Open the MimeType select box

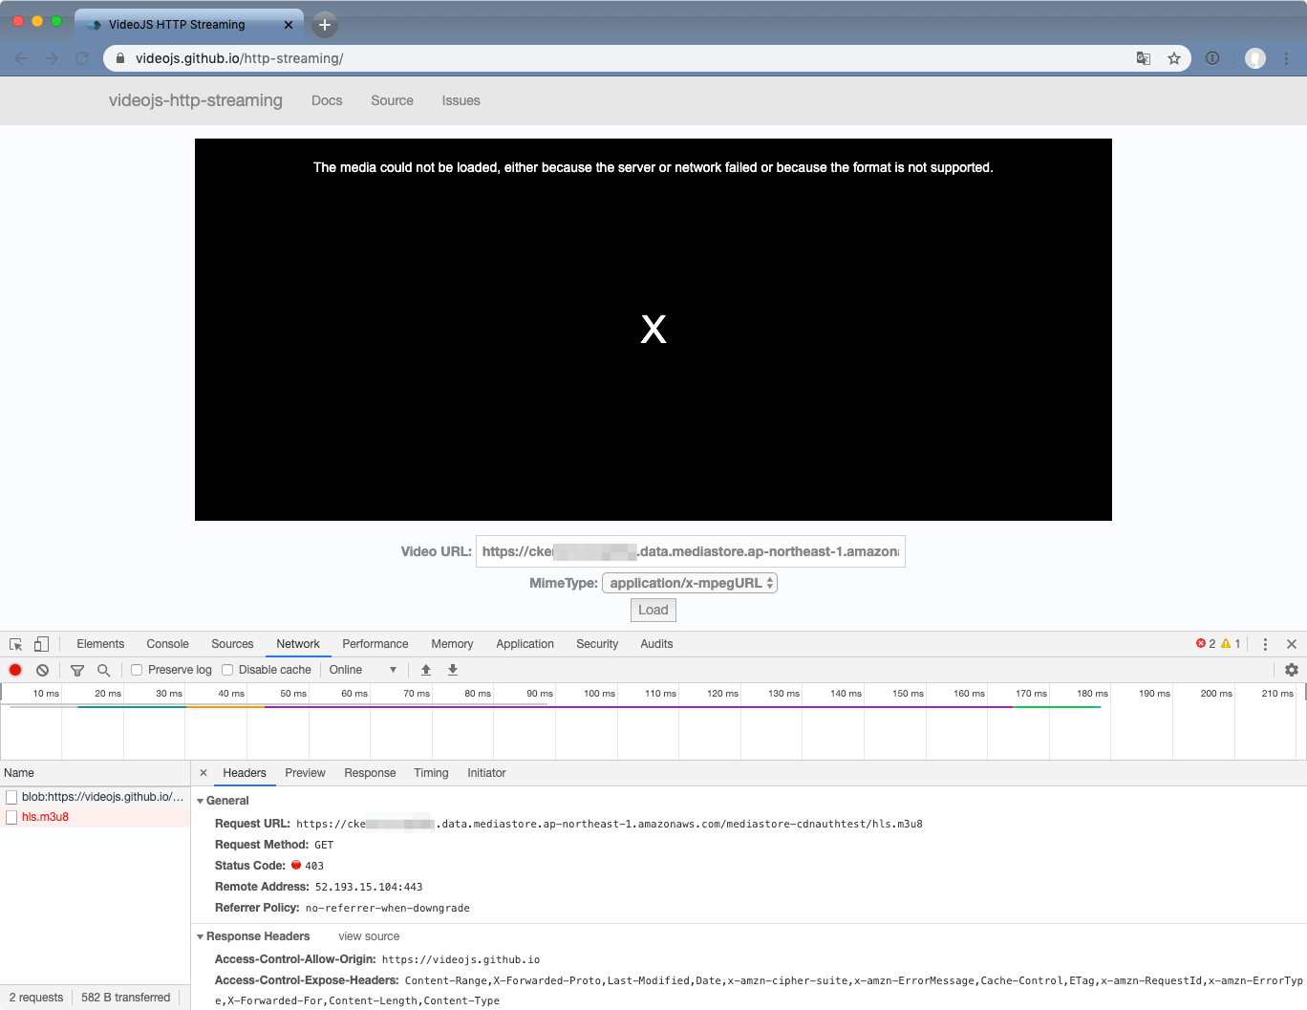pyautogui.click(x=690, y=583)
